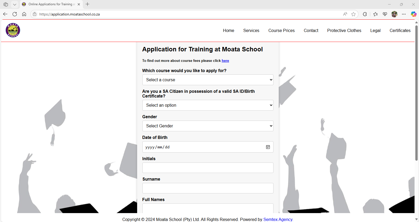
Task: Open a new tab with plus button
Action: [x=88, y=4]
